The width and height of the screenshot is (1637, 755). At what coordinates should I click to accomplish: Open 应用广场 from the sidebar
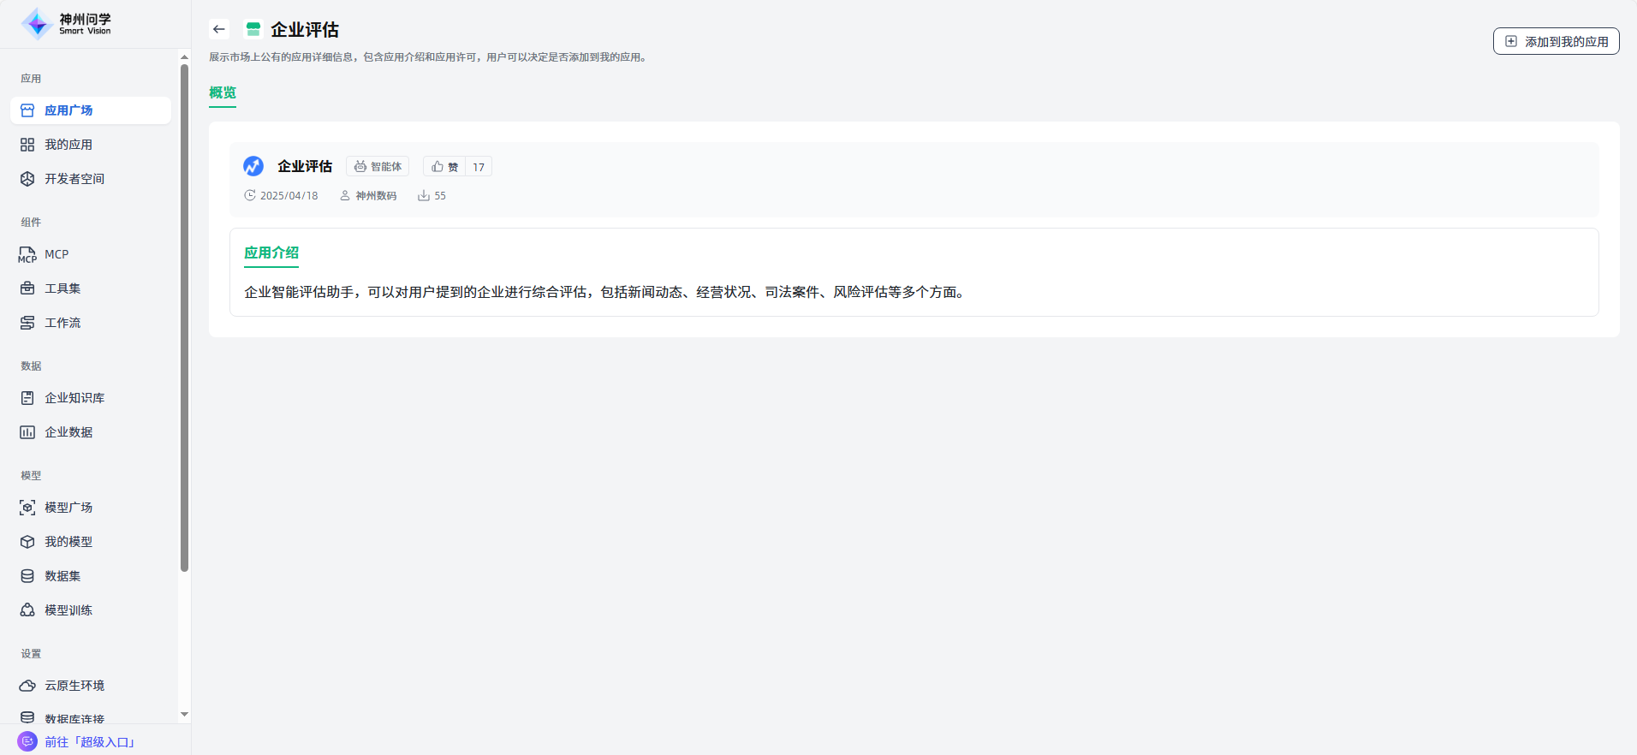coord(68,110)
